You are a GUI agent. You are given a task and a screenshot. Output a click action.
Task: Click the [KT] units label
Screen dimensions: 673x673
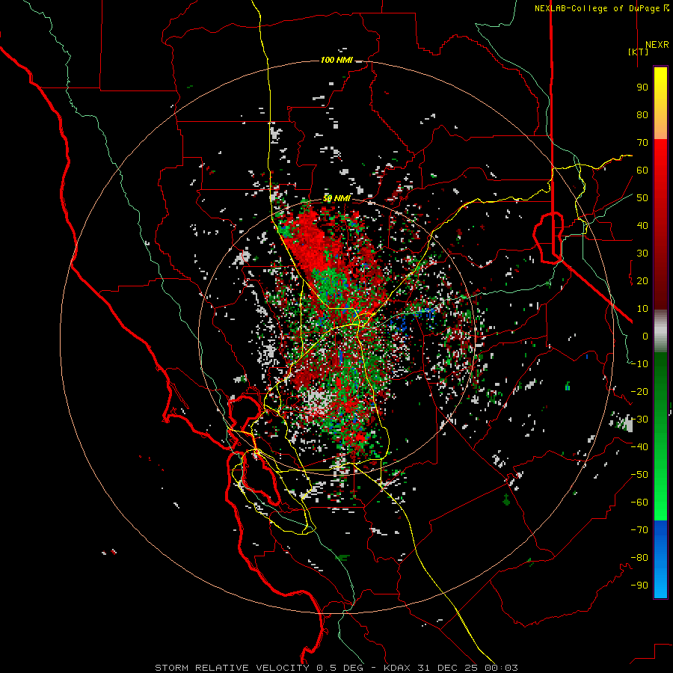[x=638, y=52]
